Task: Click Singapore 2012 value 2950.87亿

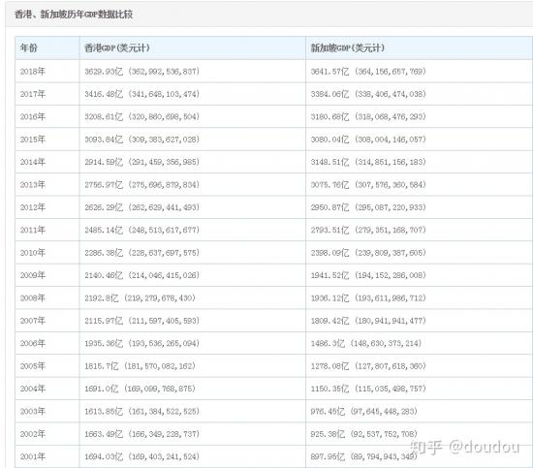Action: coord(329,207)
